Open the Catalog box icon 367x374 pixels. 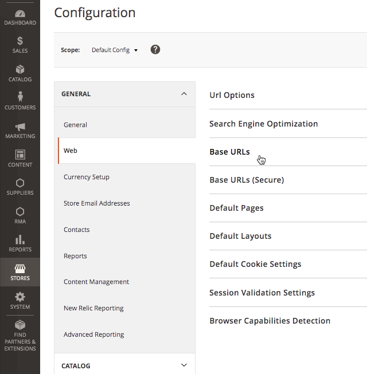(x=20, y=69)
